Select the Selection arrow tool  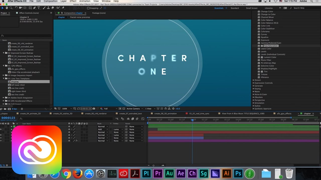coord(3,8)
